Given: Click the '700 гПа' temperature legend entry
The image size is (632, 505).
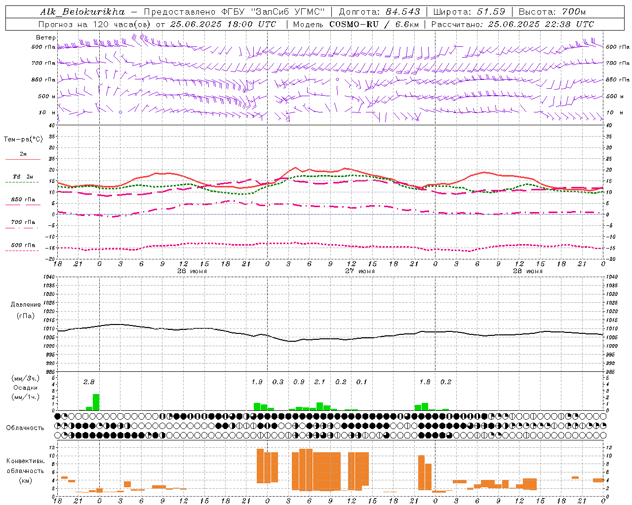Looking at the screenshot, I should click(x=23, y=222).
